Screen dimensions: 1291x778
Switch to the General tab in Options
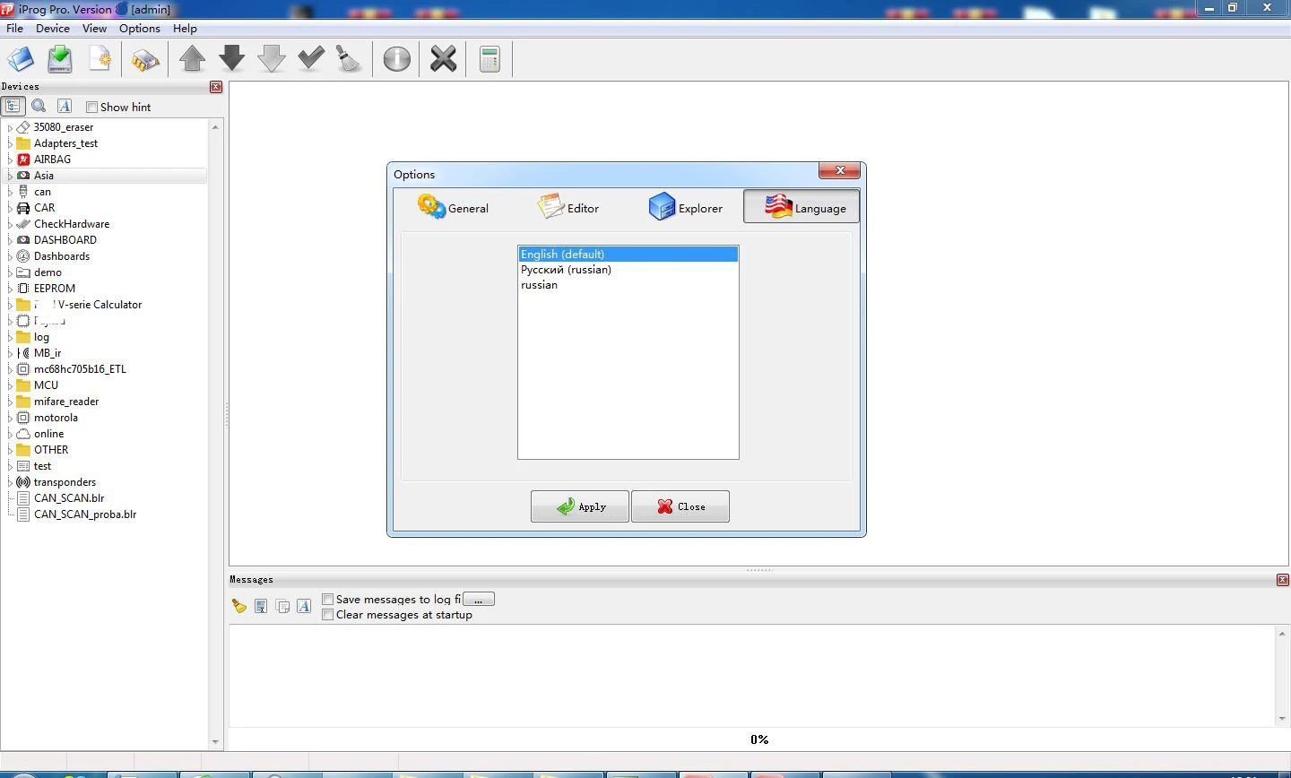point(454,207)
